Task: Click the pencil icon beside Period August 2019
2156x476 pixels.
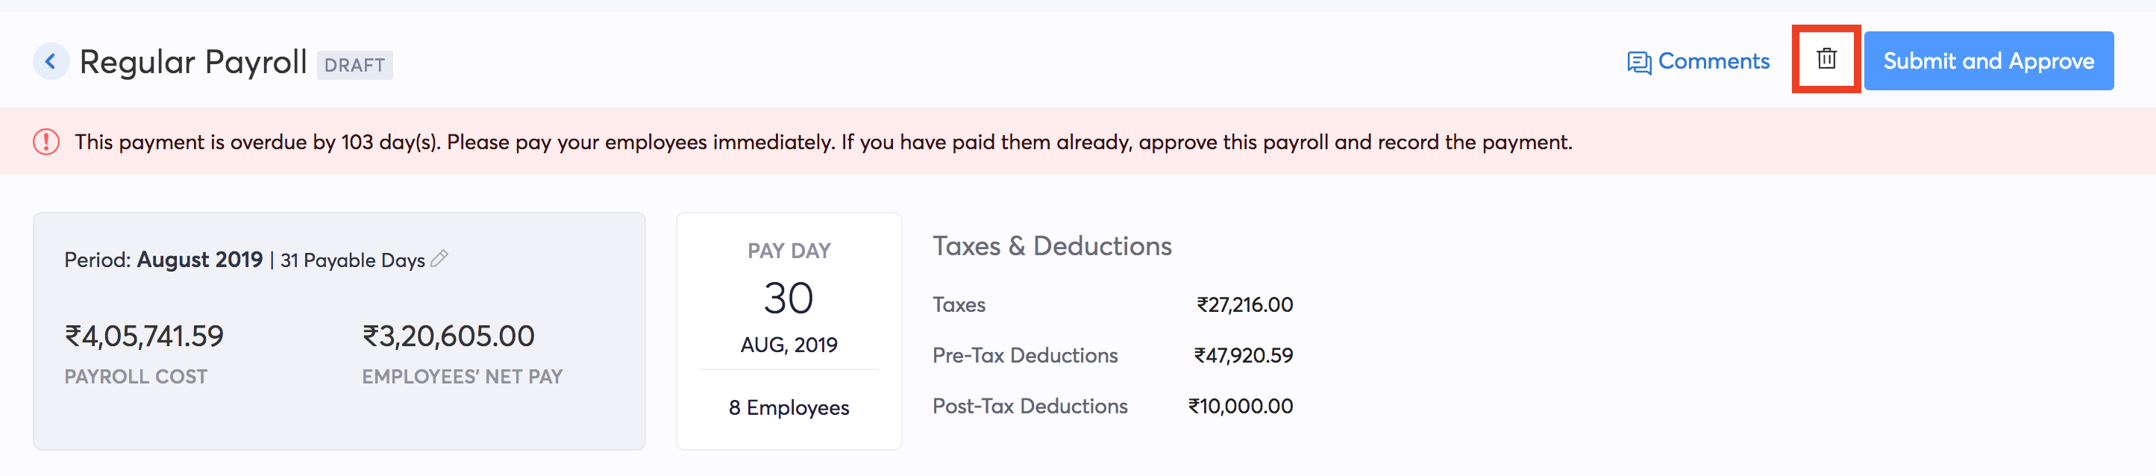Action: click(x=439, y=260)
